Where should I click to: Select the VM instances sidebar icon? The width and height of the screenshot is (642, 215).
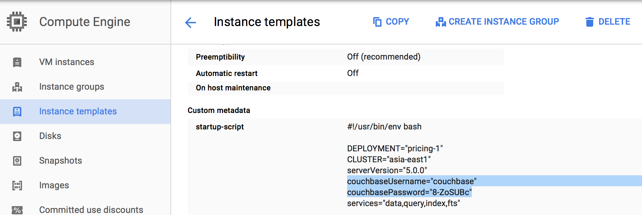pyautogui.click(x=17, y=62)
